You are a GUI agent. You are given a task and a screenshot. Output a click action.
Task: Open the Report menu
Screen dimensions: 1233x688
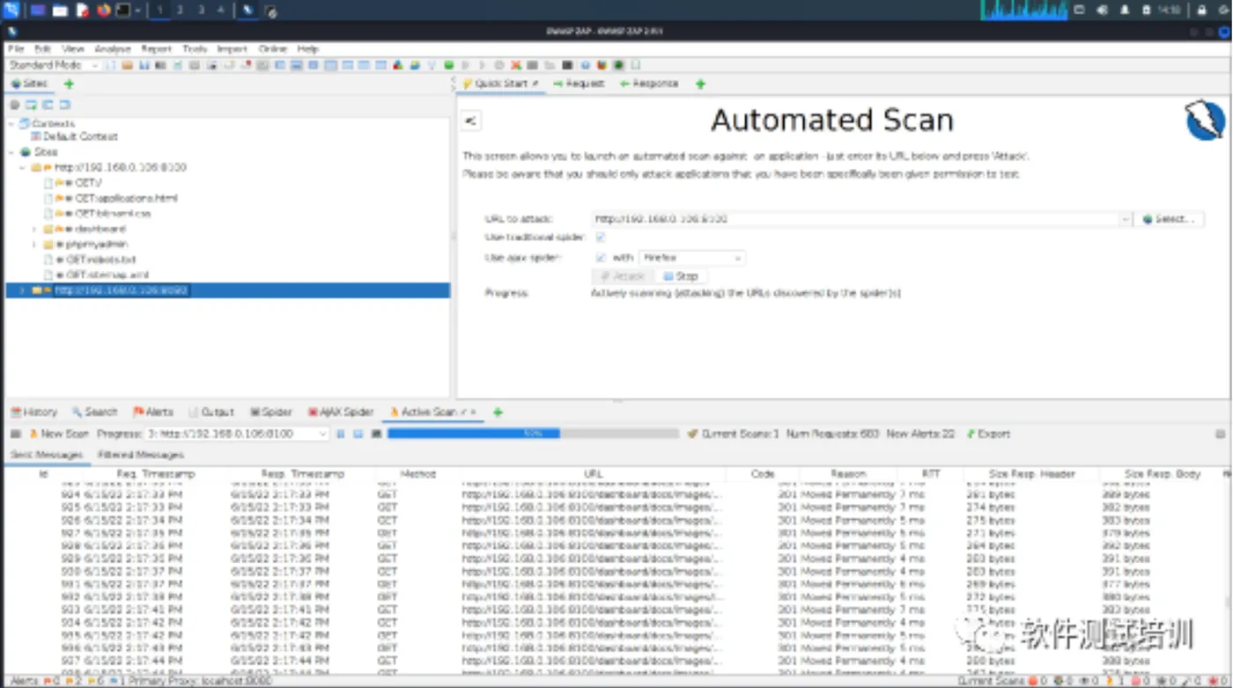[x=157, y=49]
